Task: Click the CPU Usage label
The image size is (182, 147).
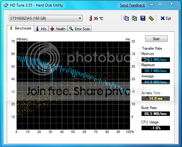Action: point(150,122)
